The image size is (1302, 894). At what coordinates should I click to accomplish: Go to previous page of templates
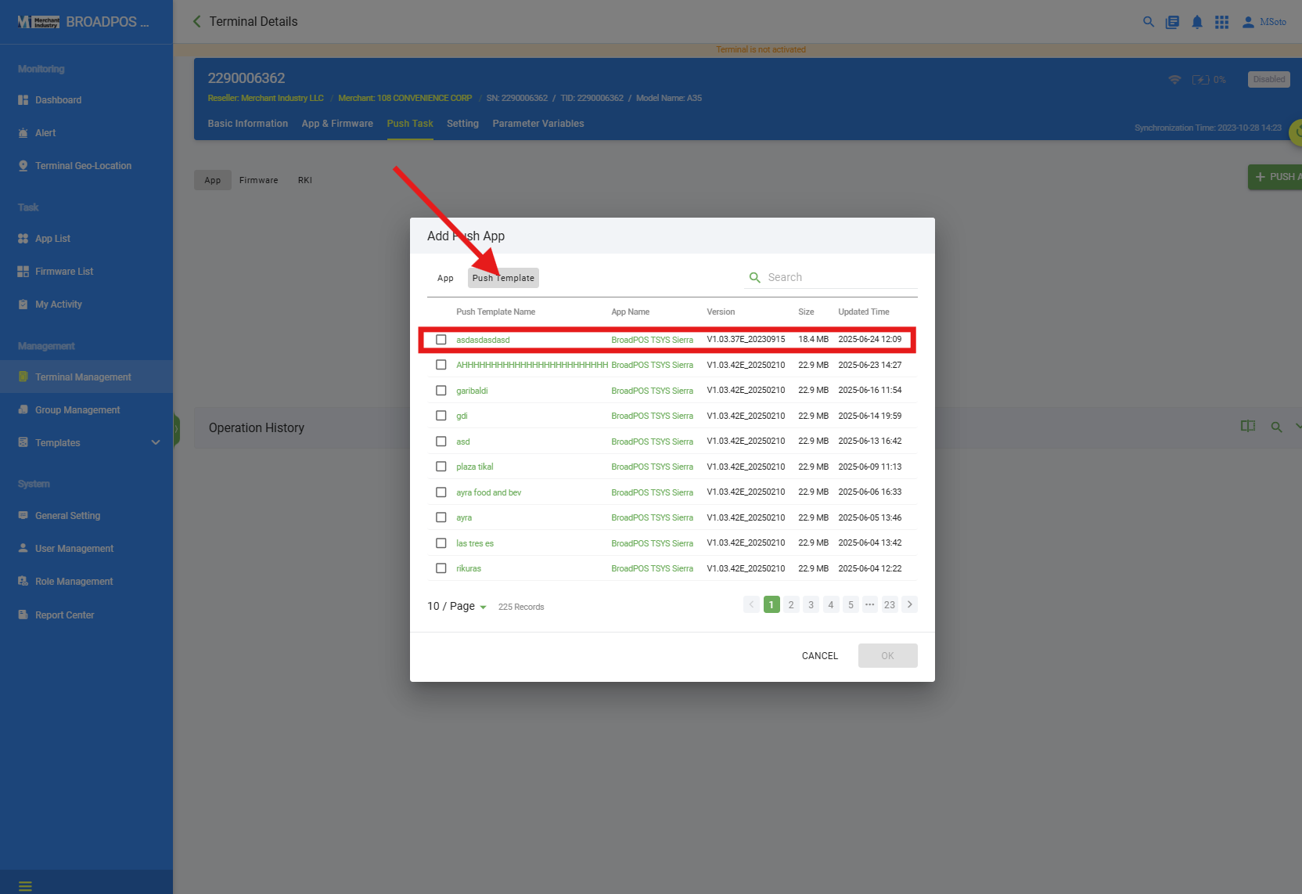(x=752, y=604)
